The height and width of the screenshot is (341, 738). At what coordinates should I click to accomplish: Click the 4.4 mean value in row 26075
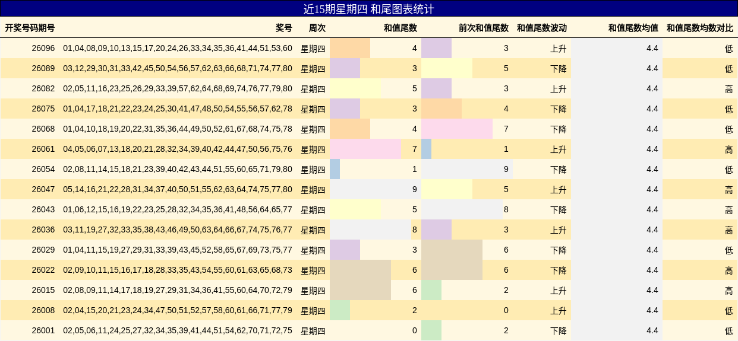pos(652,109)
